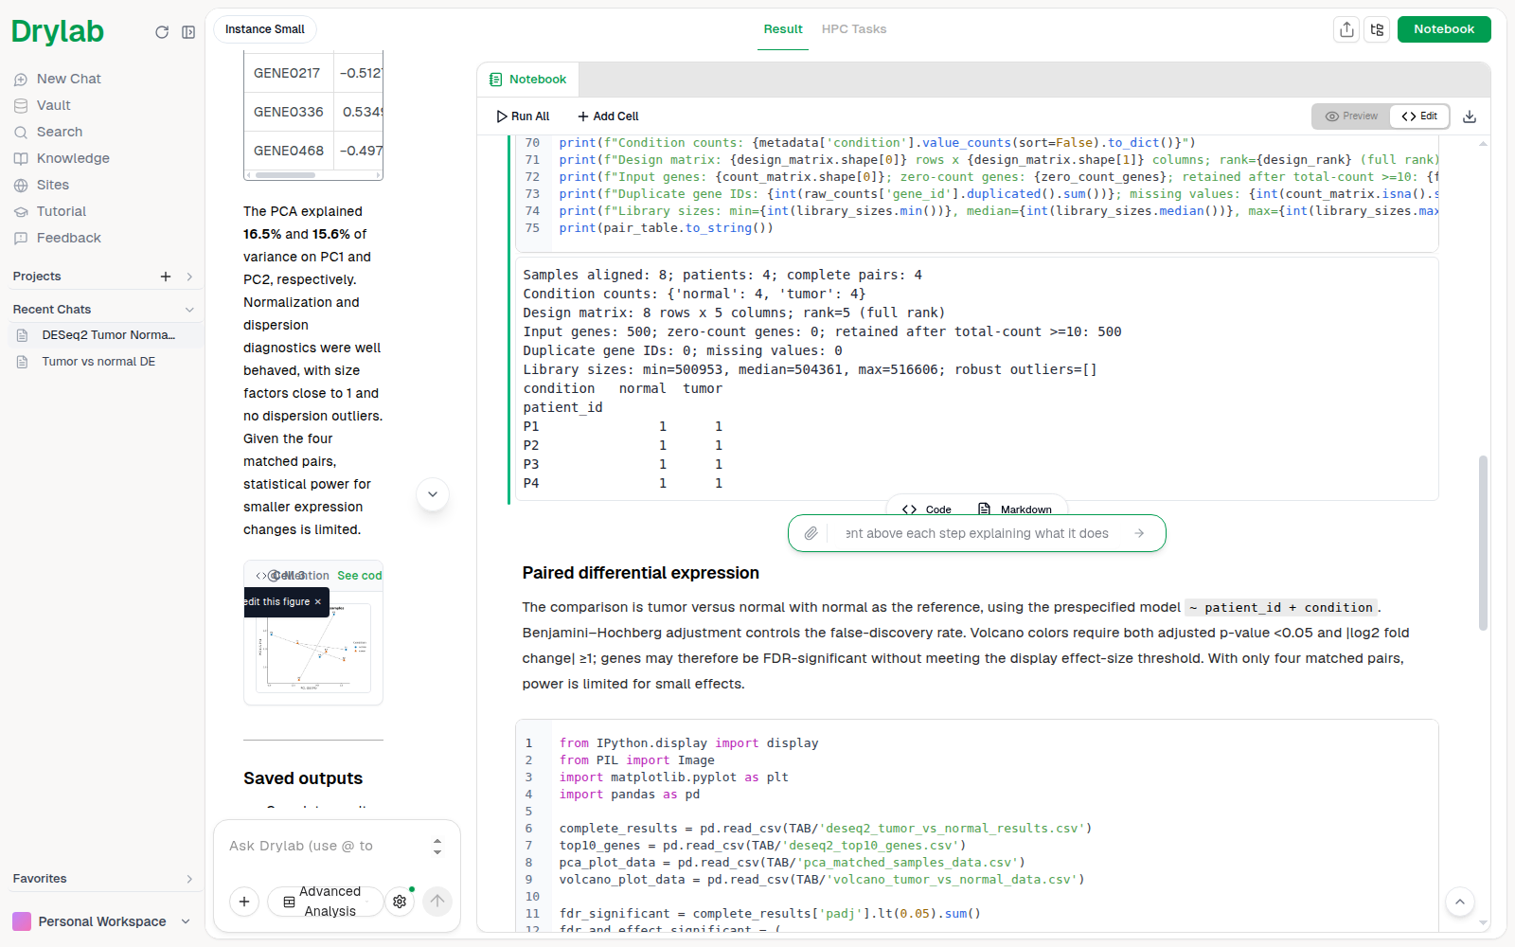Click the gene table's horizontal scrollbar
This screenshot has height=947, width=1515.
[x=285, y=175]
